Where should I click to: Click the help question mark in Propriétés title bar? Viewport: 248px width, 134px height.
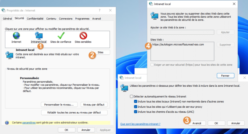100,11
